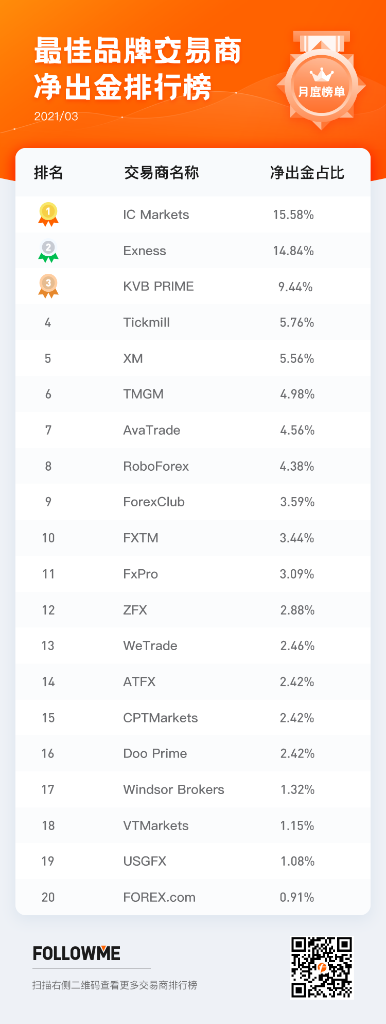Click the QR code image
The height and width of the screenshot is (1024, 386).
(x=322, y=967)
